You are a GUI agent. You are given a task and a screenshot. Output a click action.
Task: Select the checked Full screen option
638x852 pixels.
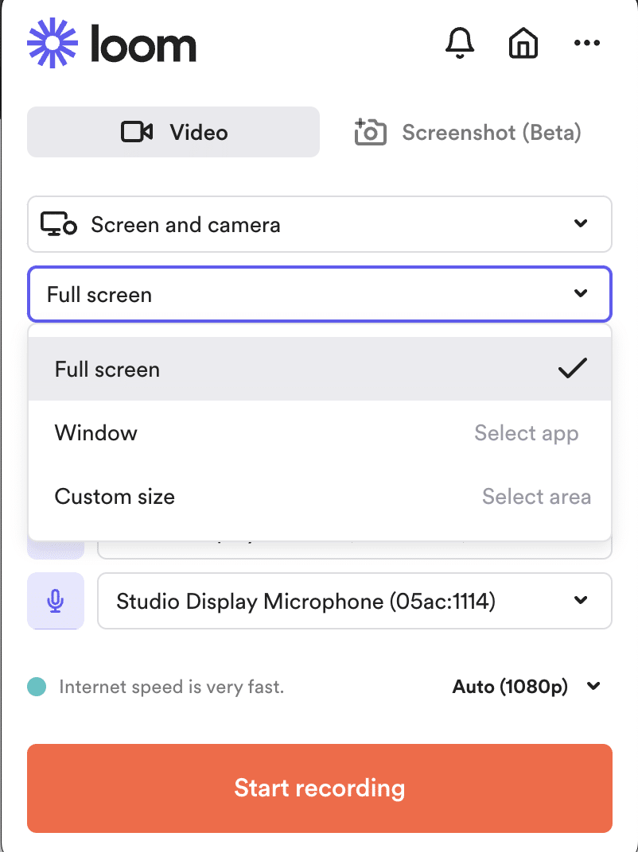pos(320,369)
